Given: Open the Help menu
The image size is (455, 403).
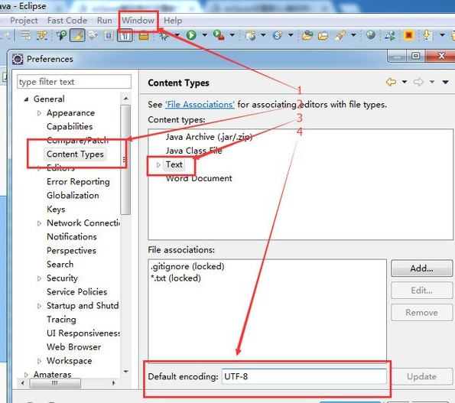Looking at the screenshot, I should click(173, 21).
